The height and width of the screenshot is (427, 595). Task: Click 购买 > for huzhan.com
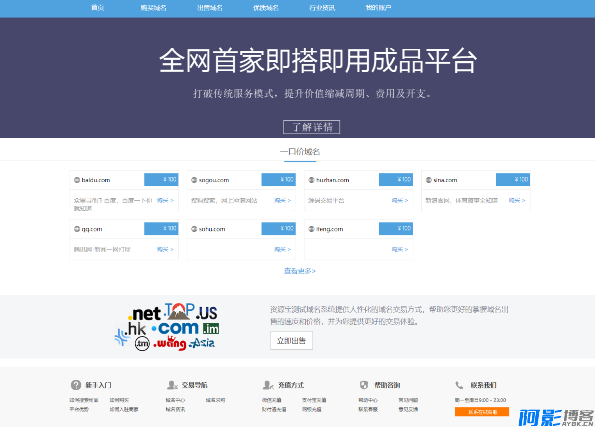point(400,200)
